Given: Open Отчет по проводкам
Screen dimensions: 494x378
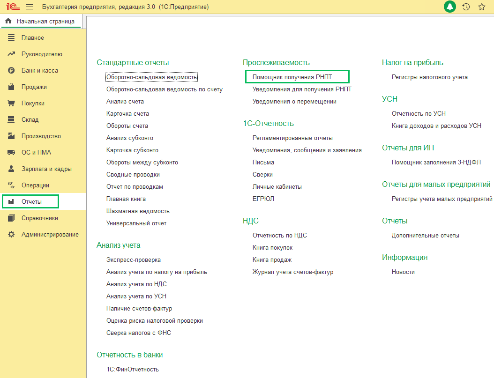Looking at the screenshot, I should (x=135, y=186).
